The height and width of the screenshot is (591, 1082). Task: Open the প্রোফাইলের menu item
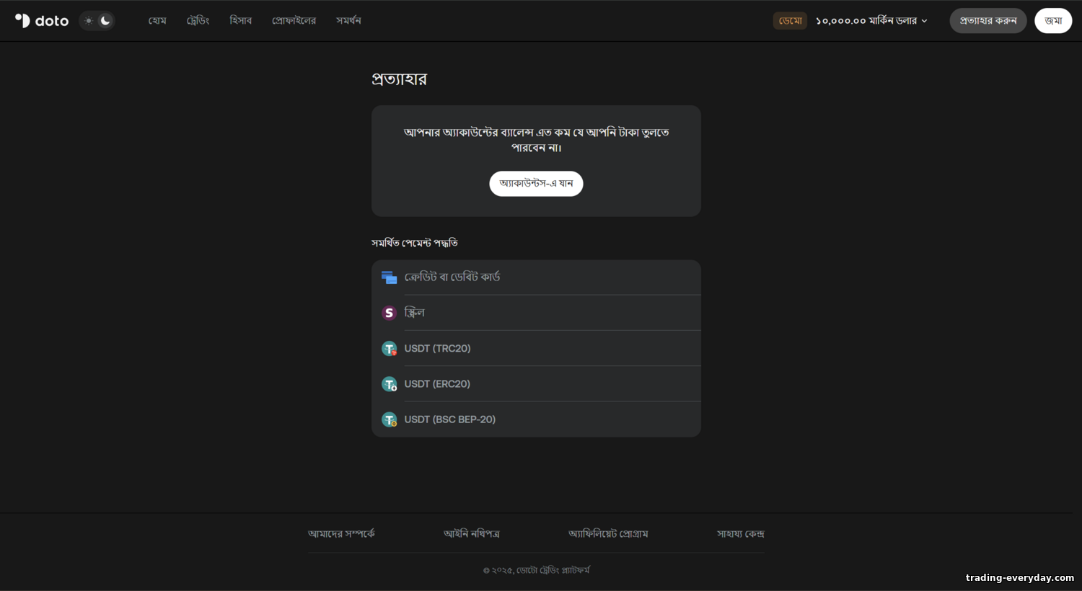coord(294,21)
